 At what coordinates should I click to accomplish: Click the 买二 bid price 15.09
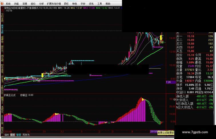point(191,40)
